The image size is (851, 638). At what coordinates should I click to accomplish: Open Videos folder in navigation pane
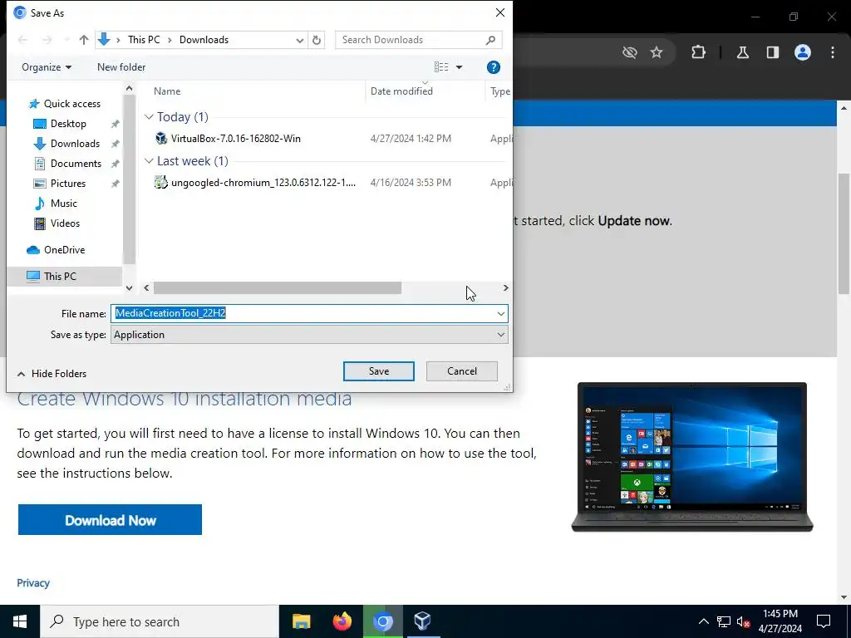[65, 223]
